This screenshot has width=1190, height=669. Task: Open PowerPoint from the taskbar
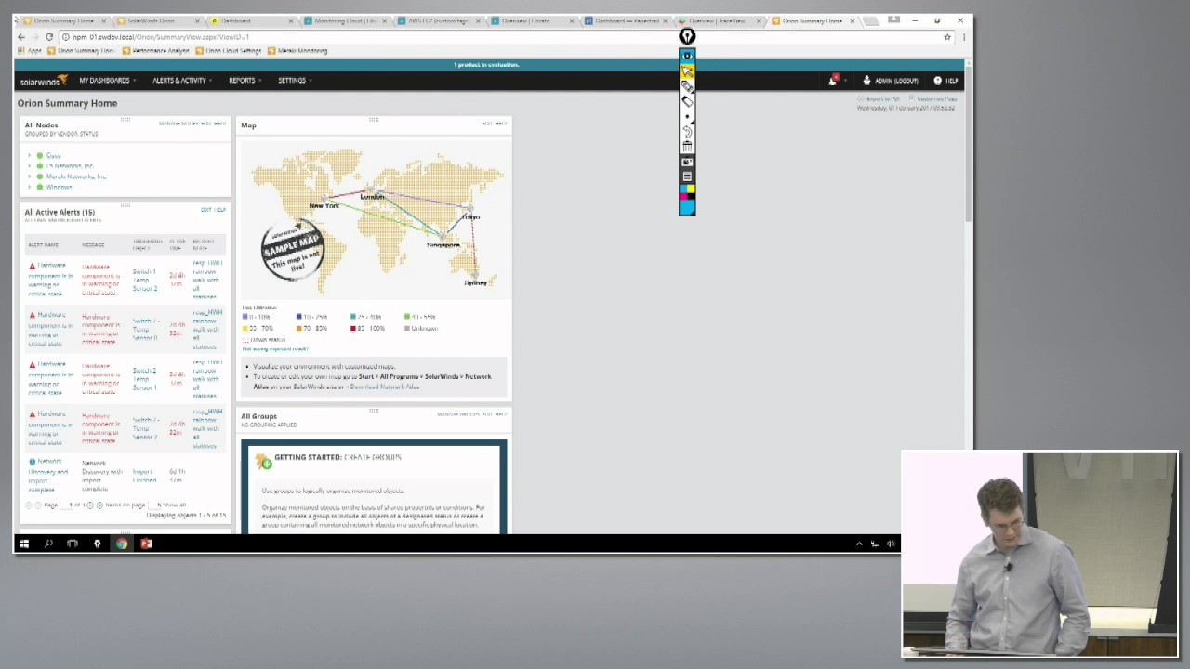[146, 544]
